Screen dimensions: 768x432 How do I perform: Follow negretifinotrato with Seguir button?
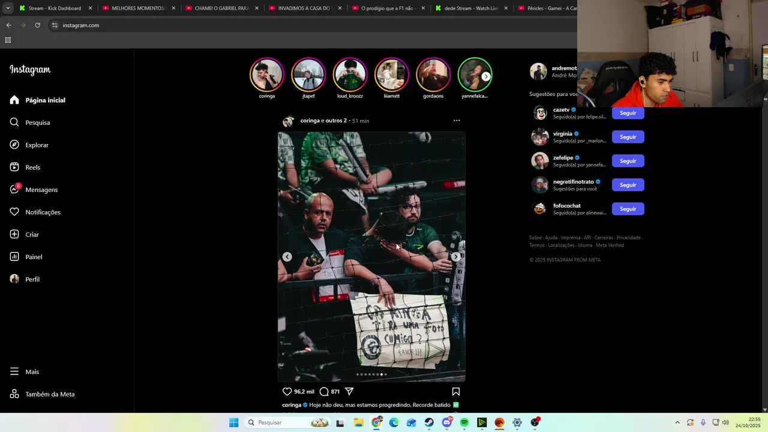pyautogui.click(x=628, y=185)
